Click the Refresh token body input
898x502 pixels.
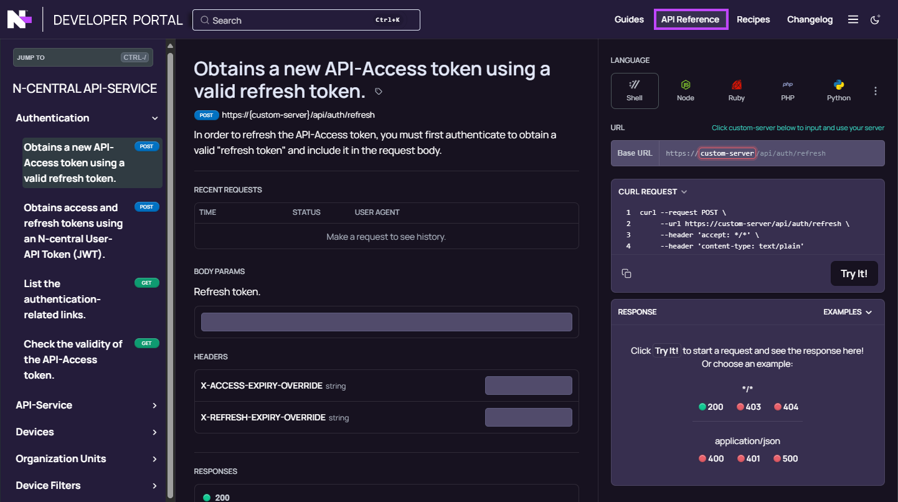pos(387,322)
